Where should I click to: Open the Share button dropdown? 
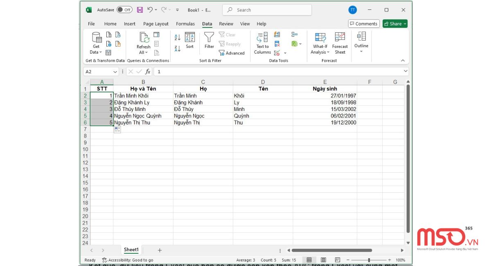405,24
